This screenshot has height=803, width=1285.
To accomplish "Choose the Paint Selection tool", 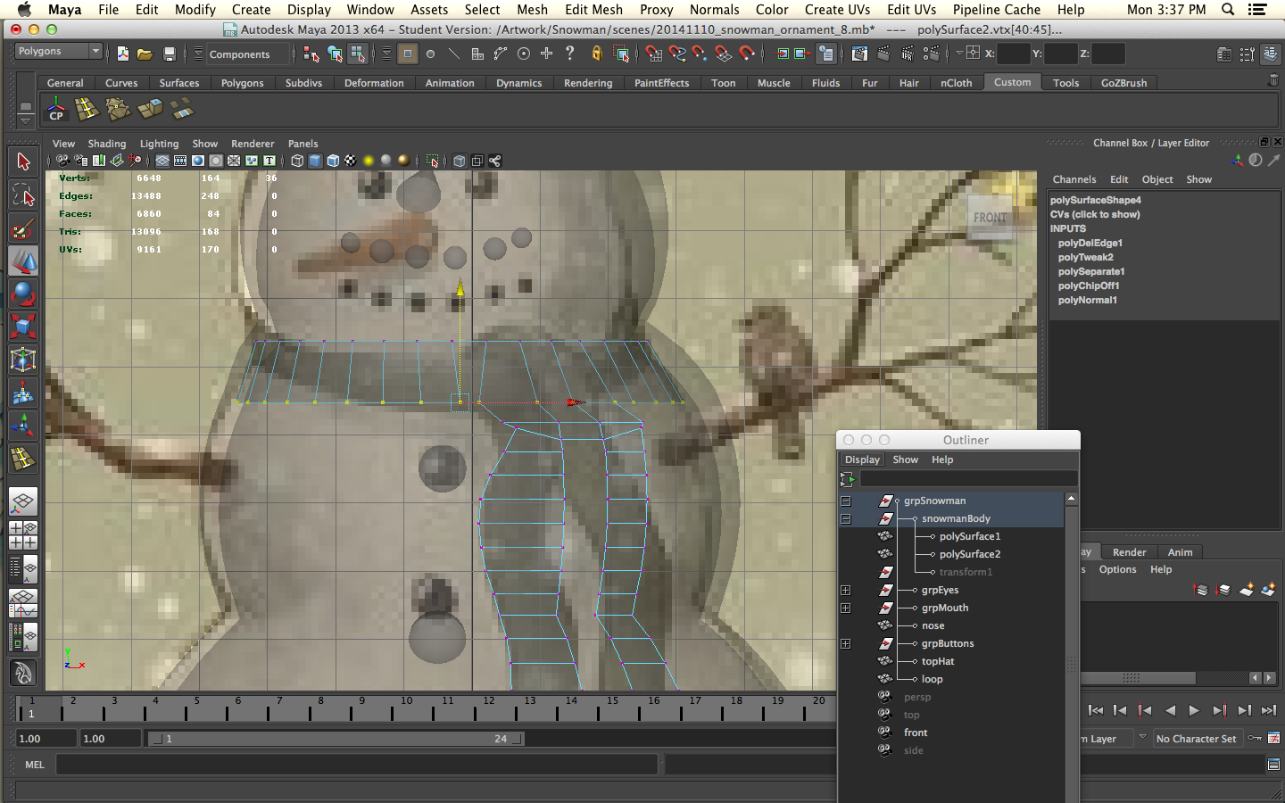I will pyautogui.click(x=23, y=228).
